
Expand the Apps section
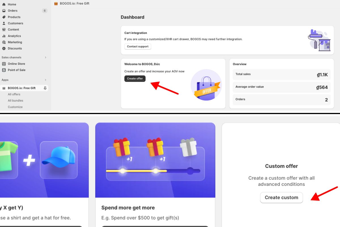[x=45, y=80]
